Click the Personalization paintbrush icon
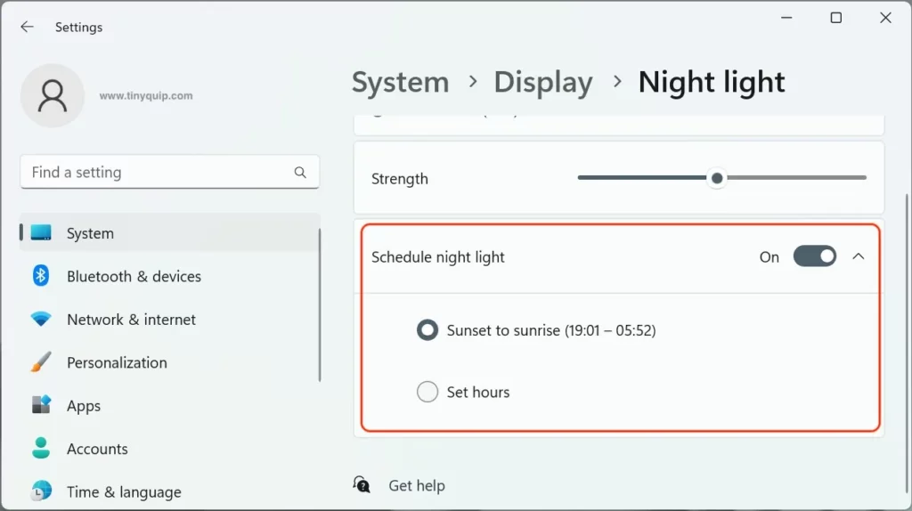Image resolution: width=912 pixels, height=511 pixels. (x=41, y=362)
